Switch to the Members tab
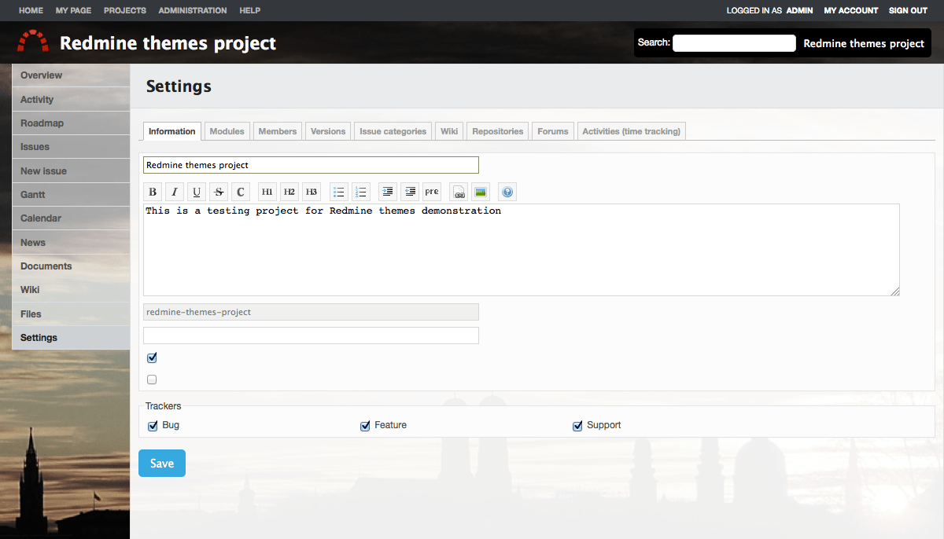Screen dimensions: 944x539 [x=278, y=131]
